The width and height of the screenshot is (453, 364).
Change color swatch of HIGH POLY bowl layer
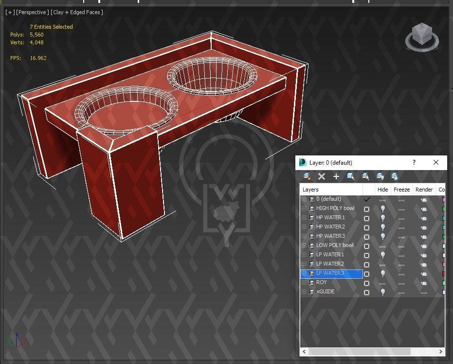[443, 209]
